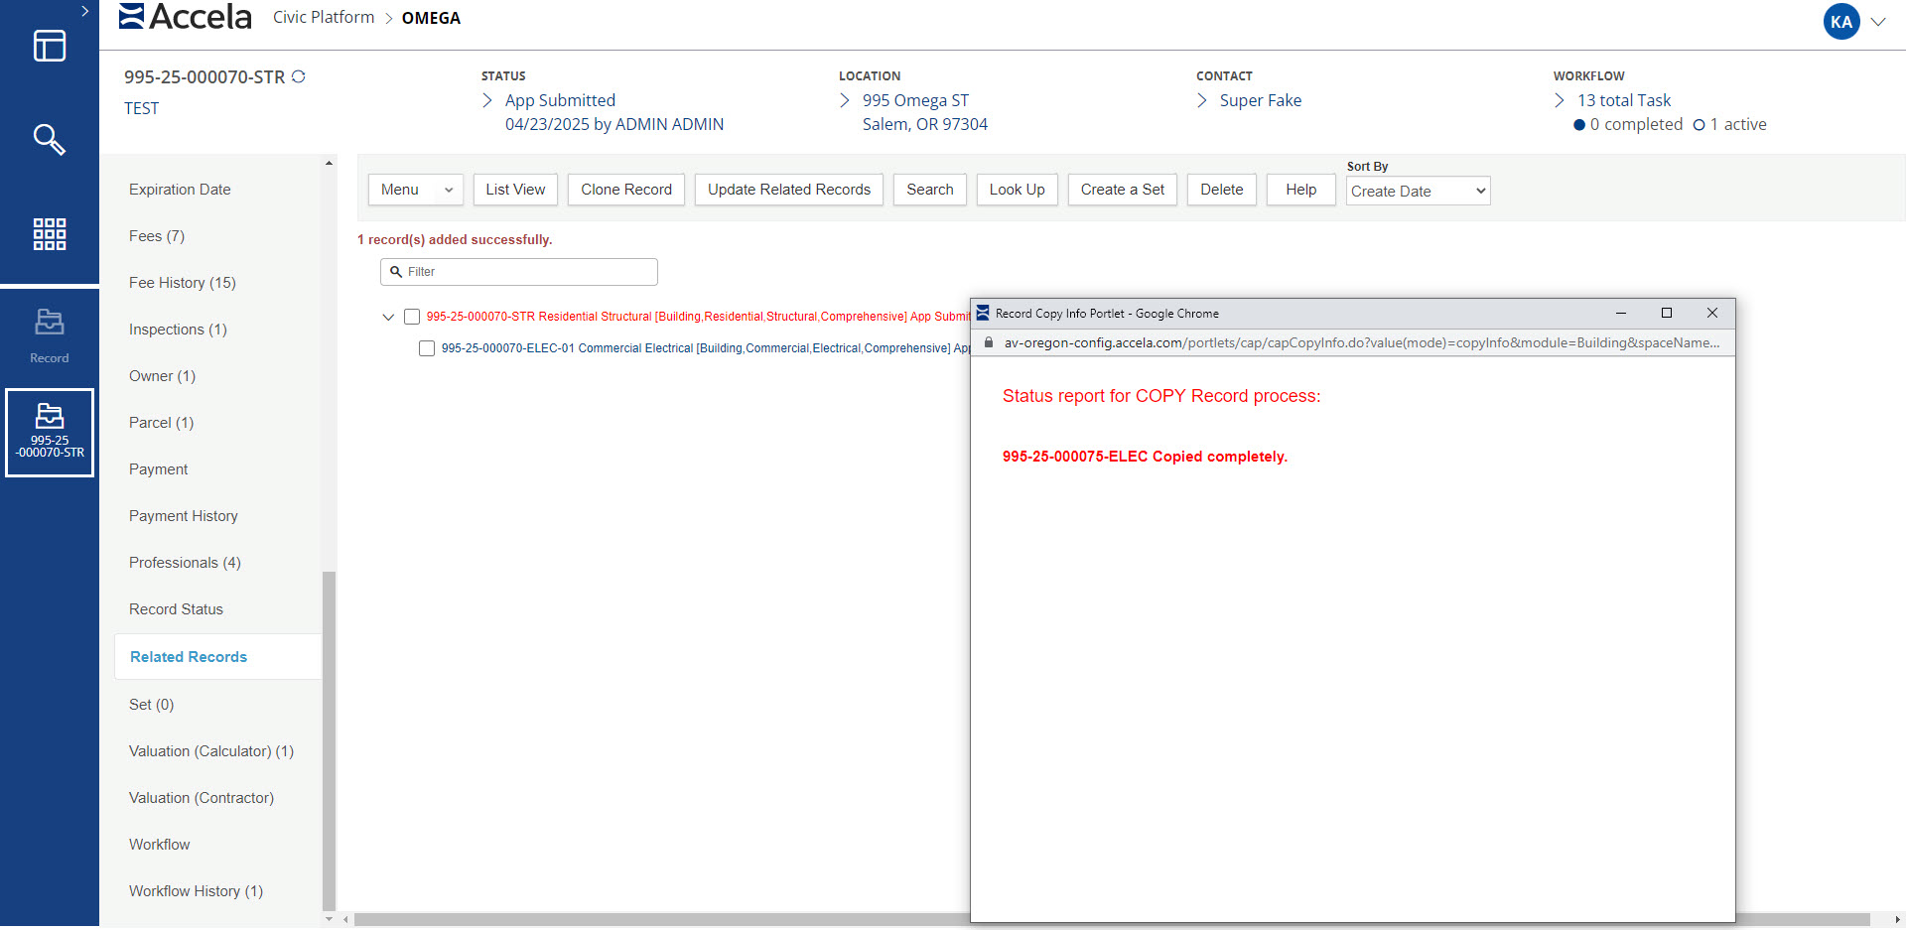Open the apps grid launcher in the sidebar

pos(49,234)
